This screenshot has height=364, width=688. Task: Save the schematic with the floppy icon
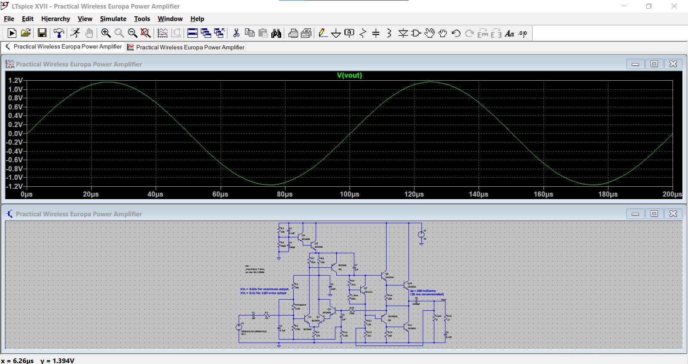point(42,33)
